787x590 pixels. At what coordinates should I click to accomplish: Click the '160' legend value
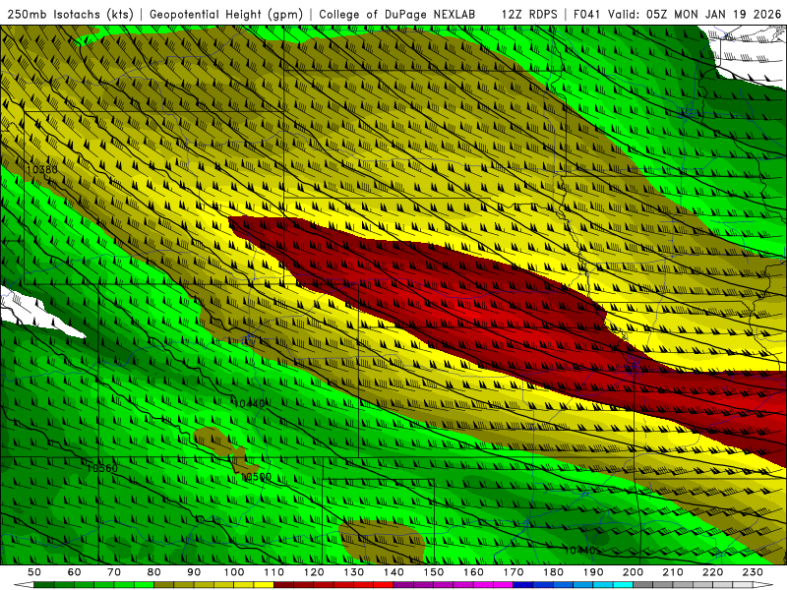tap(473, 572)
